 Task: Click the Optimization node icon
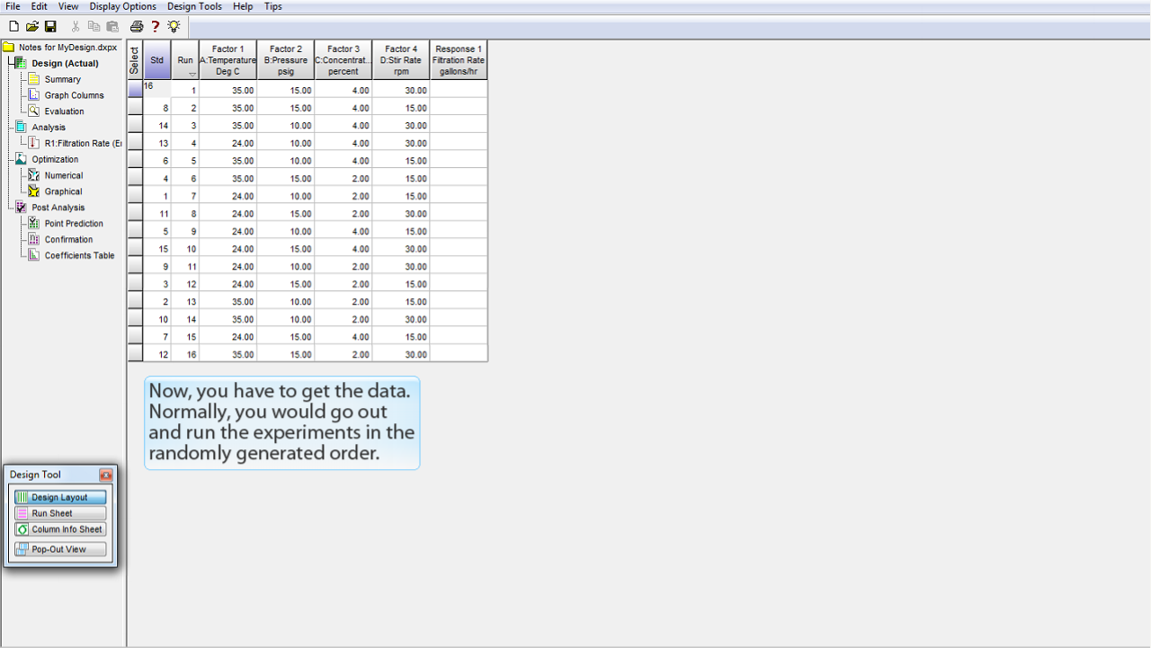(22, 159)
